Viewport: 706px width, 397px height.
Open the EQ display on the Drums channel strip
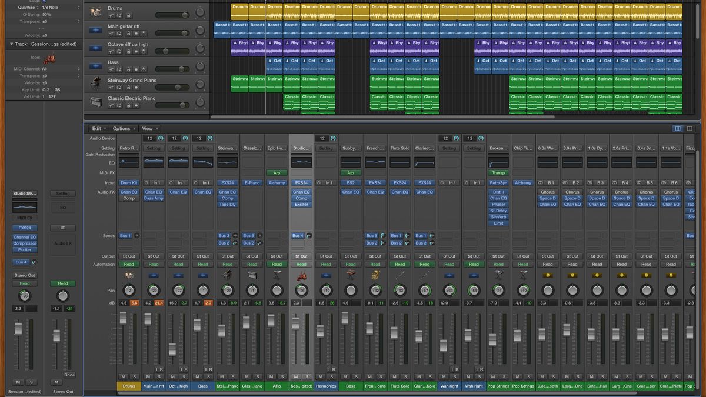tap(129, 162)
